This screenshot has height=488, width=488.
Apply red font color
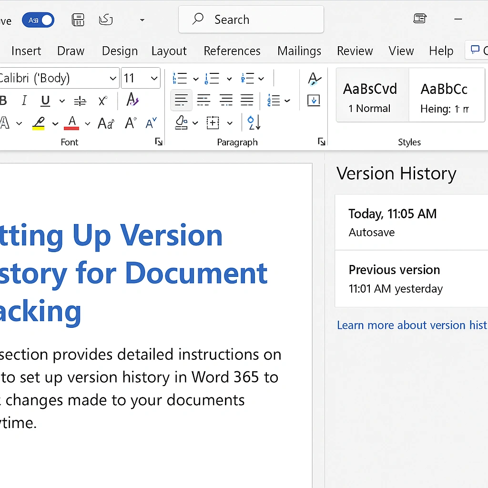click(71, 123)
